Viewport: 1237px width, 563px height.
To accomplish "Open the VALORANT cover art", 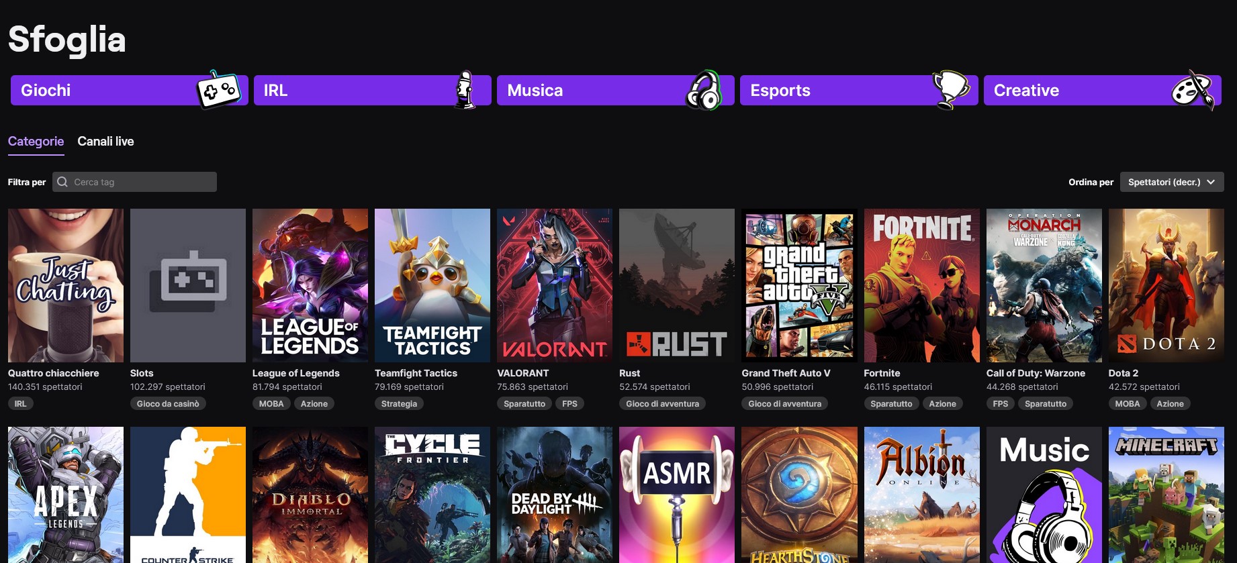I will click(555, 285).
